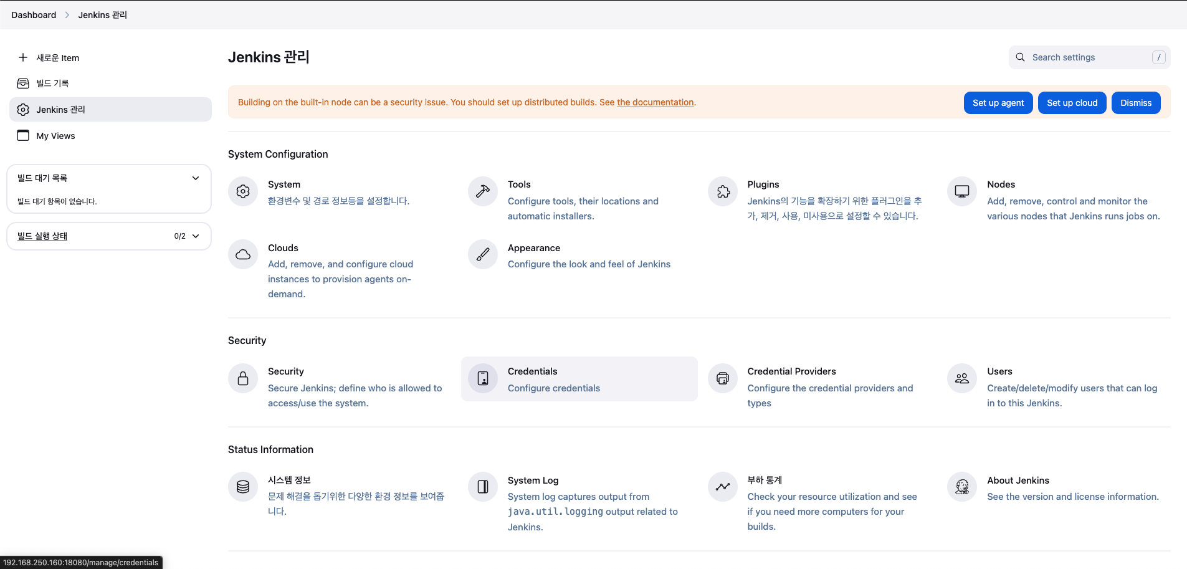Click the Set up agent button

click(998, 103)
